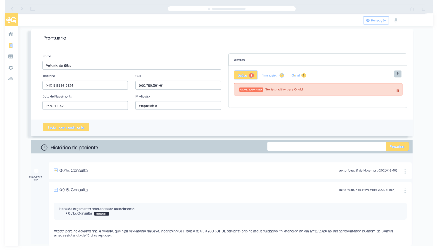
Task: Click the patient history search field
Action: pos(326,146)
